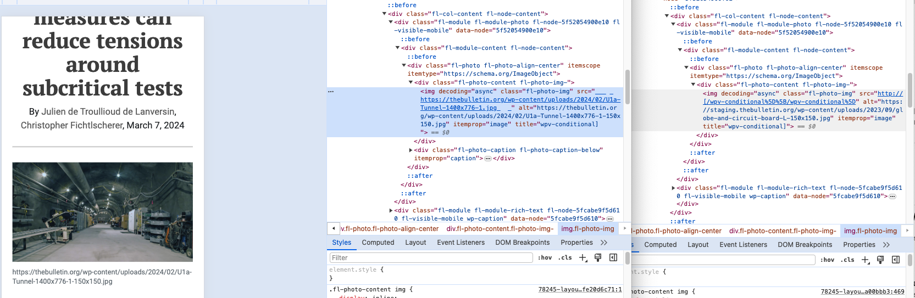The width and height of the screenshot is (915, 298).
Task: Expand ellipsis badge after right wp-caption node
Action: point(892,196)
